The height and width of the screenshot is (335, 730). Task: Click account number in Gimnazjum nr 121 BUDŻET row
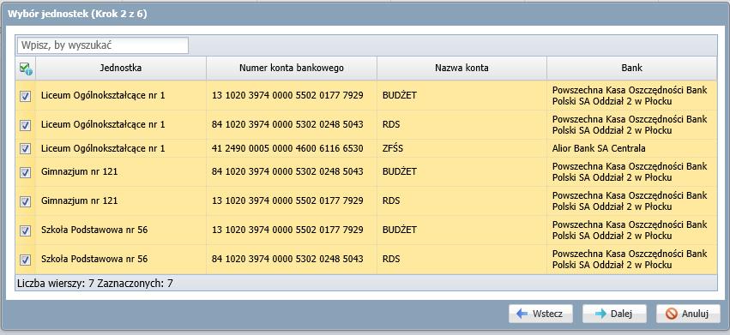tap(292, 171)
